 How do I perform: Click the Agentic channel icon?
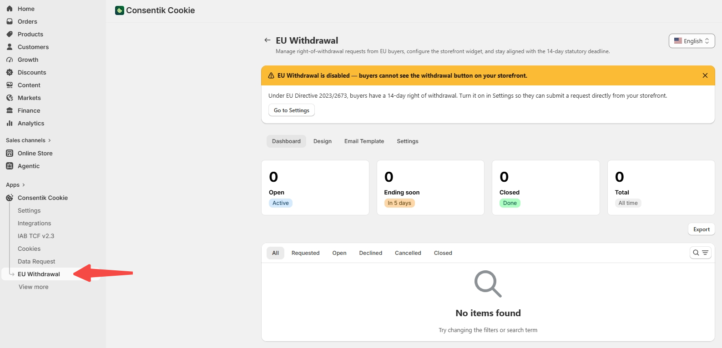tap(10, 166)
